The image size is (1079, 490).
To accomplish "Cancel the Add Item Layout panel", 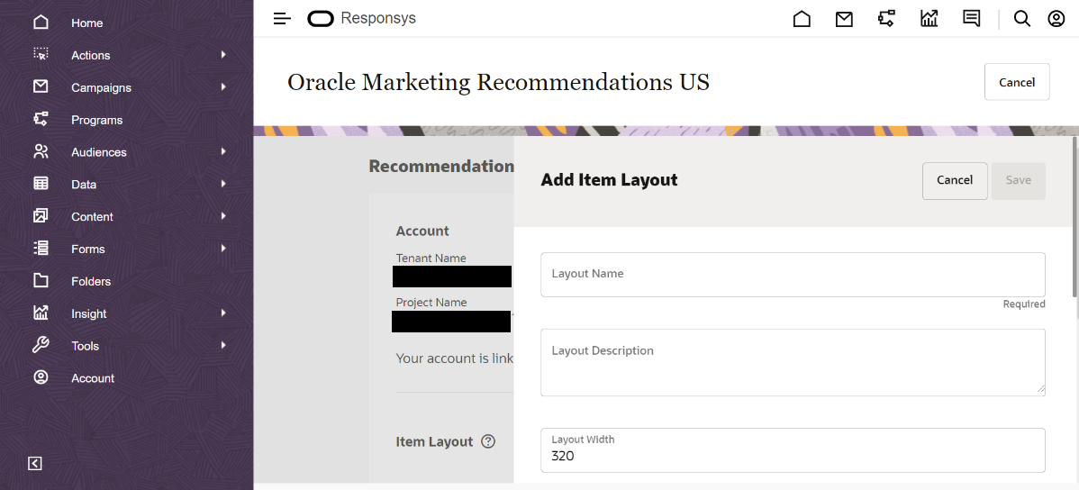I will pos(955,180).
